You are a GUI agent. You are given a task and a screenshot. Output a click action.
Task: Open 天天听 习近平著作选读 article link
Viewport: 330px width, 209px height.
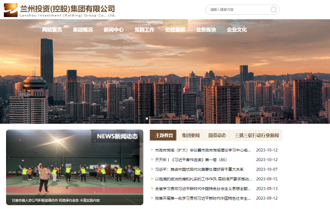click(191, 159)
